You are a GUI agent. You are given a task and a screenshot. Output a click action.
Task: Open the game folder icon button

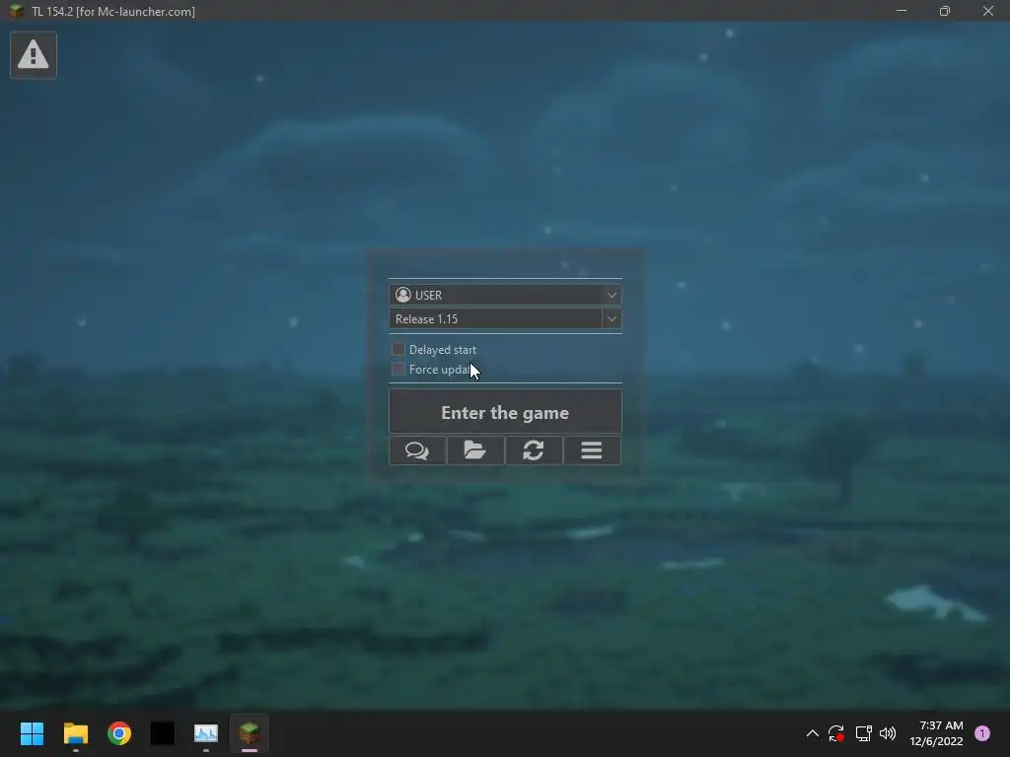click(x=475, y=450)
